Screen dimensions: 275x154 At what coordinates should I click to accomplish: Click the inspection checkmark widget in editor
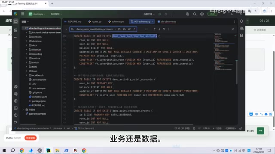click(235, 36)
